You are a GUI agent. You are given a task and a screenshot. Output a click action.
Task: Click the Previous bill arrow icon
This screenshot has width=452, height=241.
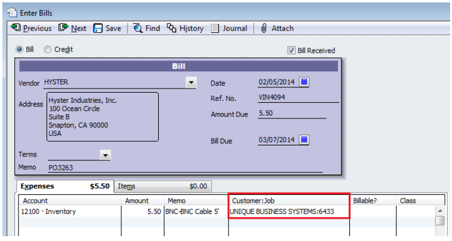(x=16, y=28)
